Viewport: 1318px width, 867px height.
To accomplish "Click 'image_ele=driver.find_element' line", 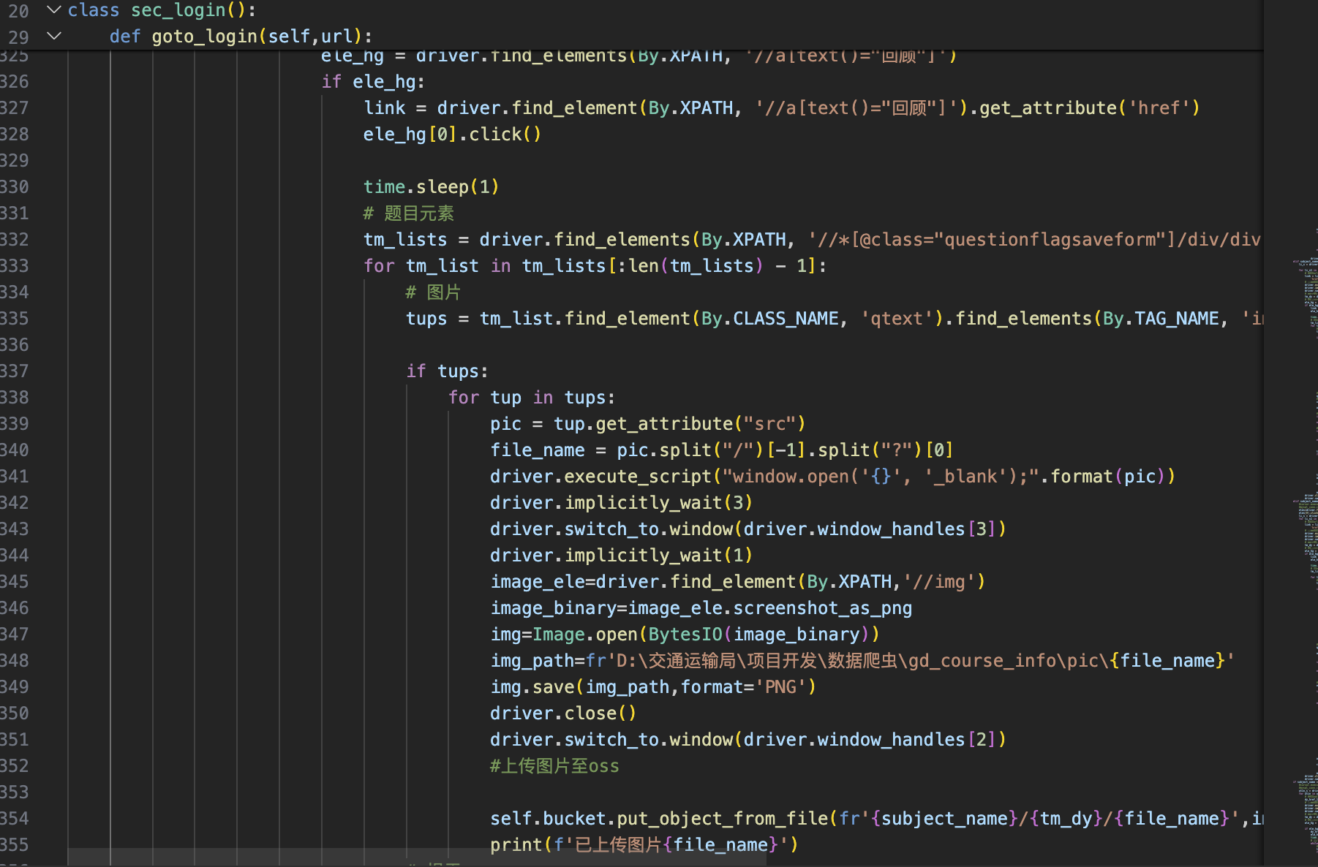I will pos(737,582).
